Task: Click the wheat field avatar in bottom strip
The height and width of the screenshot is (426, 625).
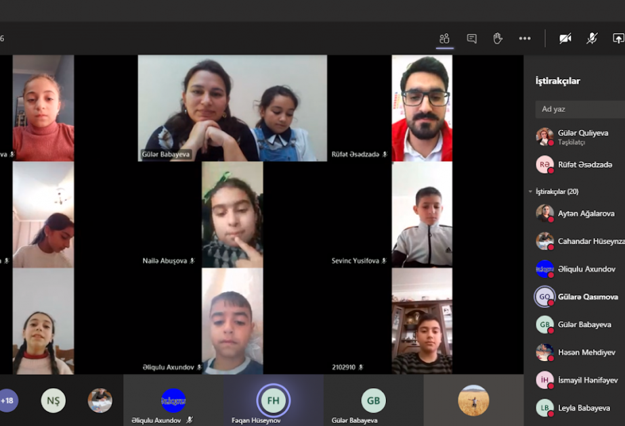Action: click(x=473, y=400)
